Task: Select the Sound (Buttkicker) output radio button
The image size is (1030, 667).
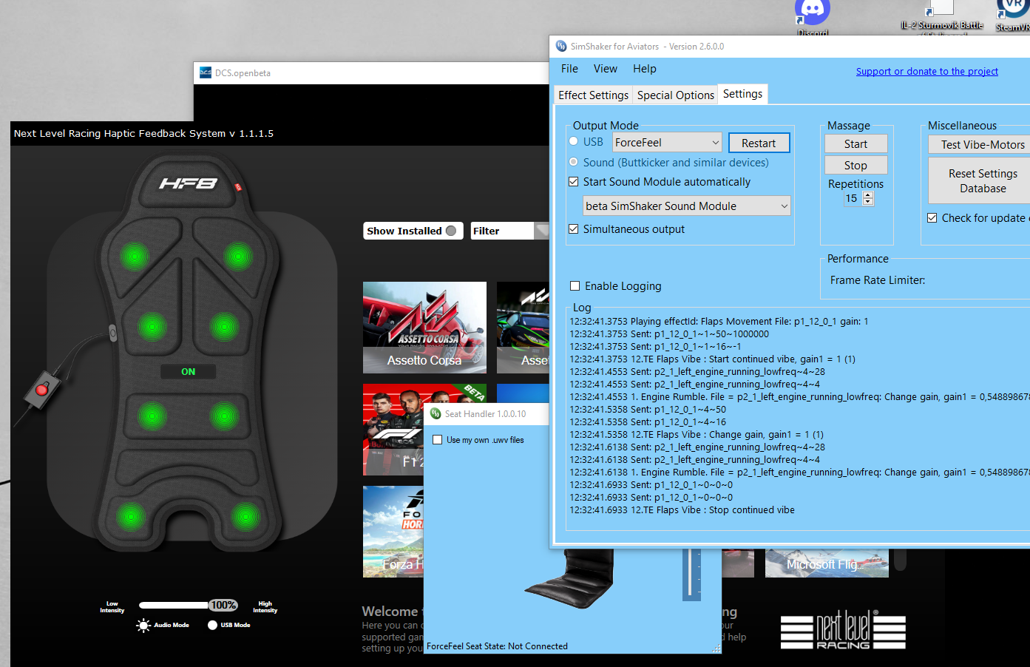Action: pos(574,162)
